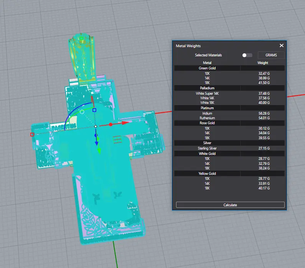Click the white gumball center point

pos(96,126)
